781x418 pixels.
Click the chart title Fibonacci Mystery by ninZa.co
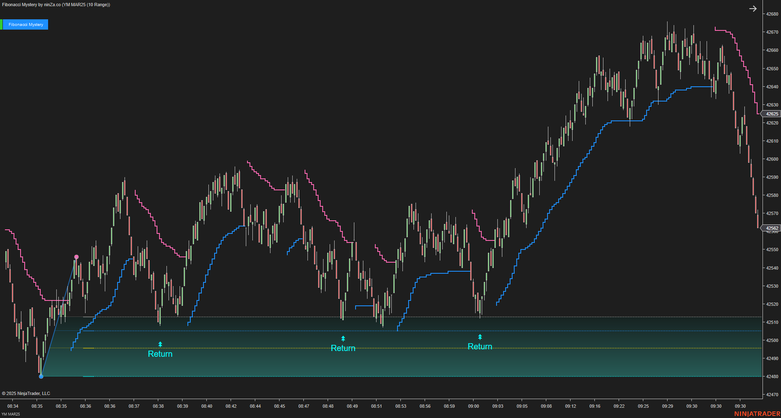[x=55, y=5]
